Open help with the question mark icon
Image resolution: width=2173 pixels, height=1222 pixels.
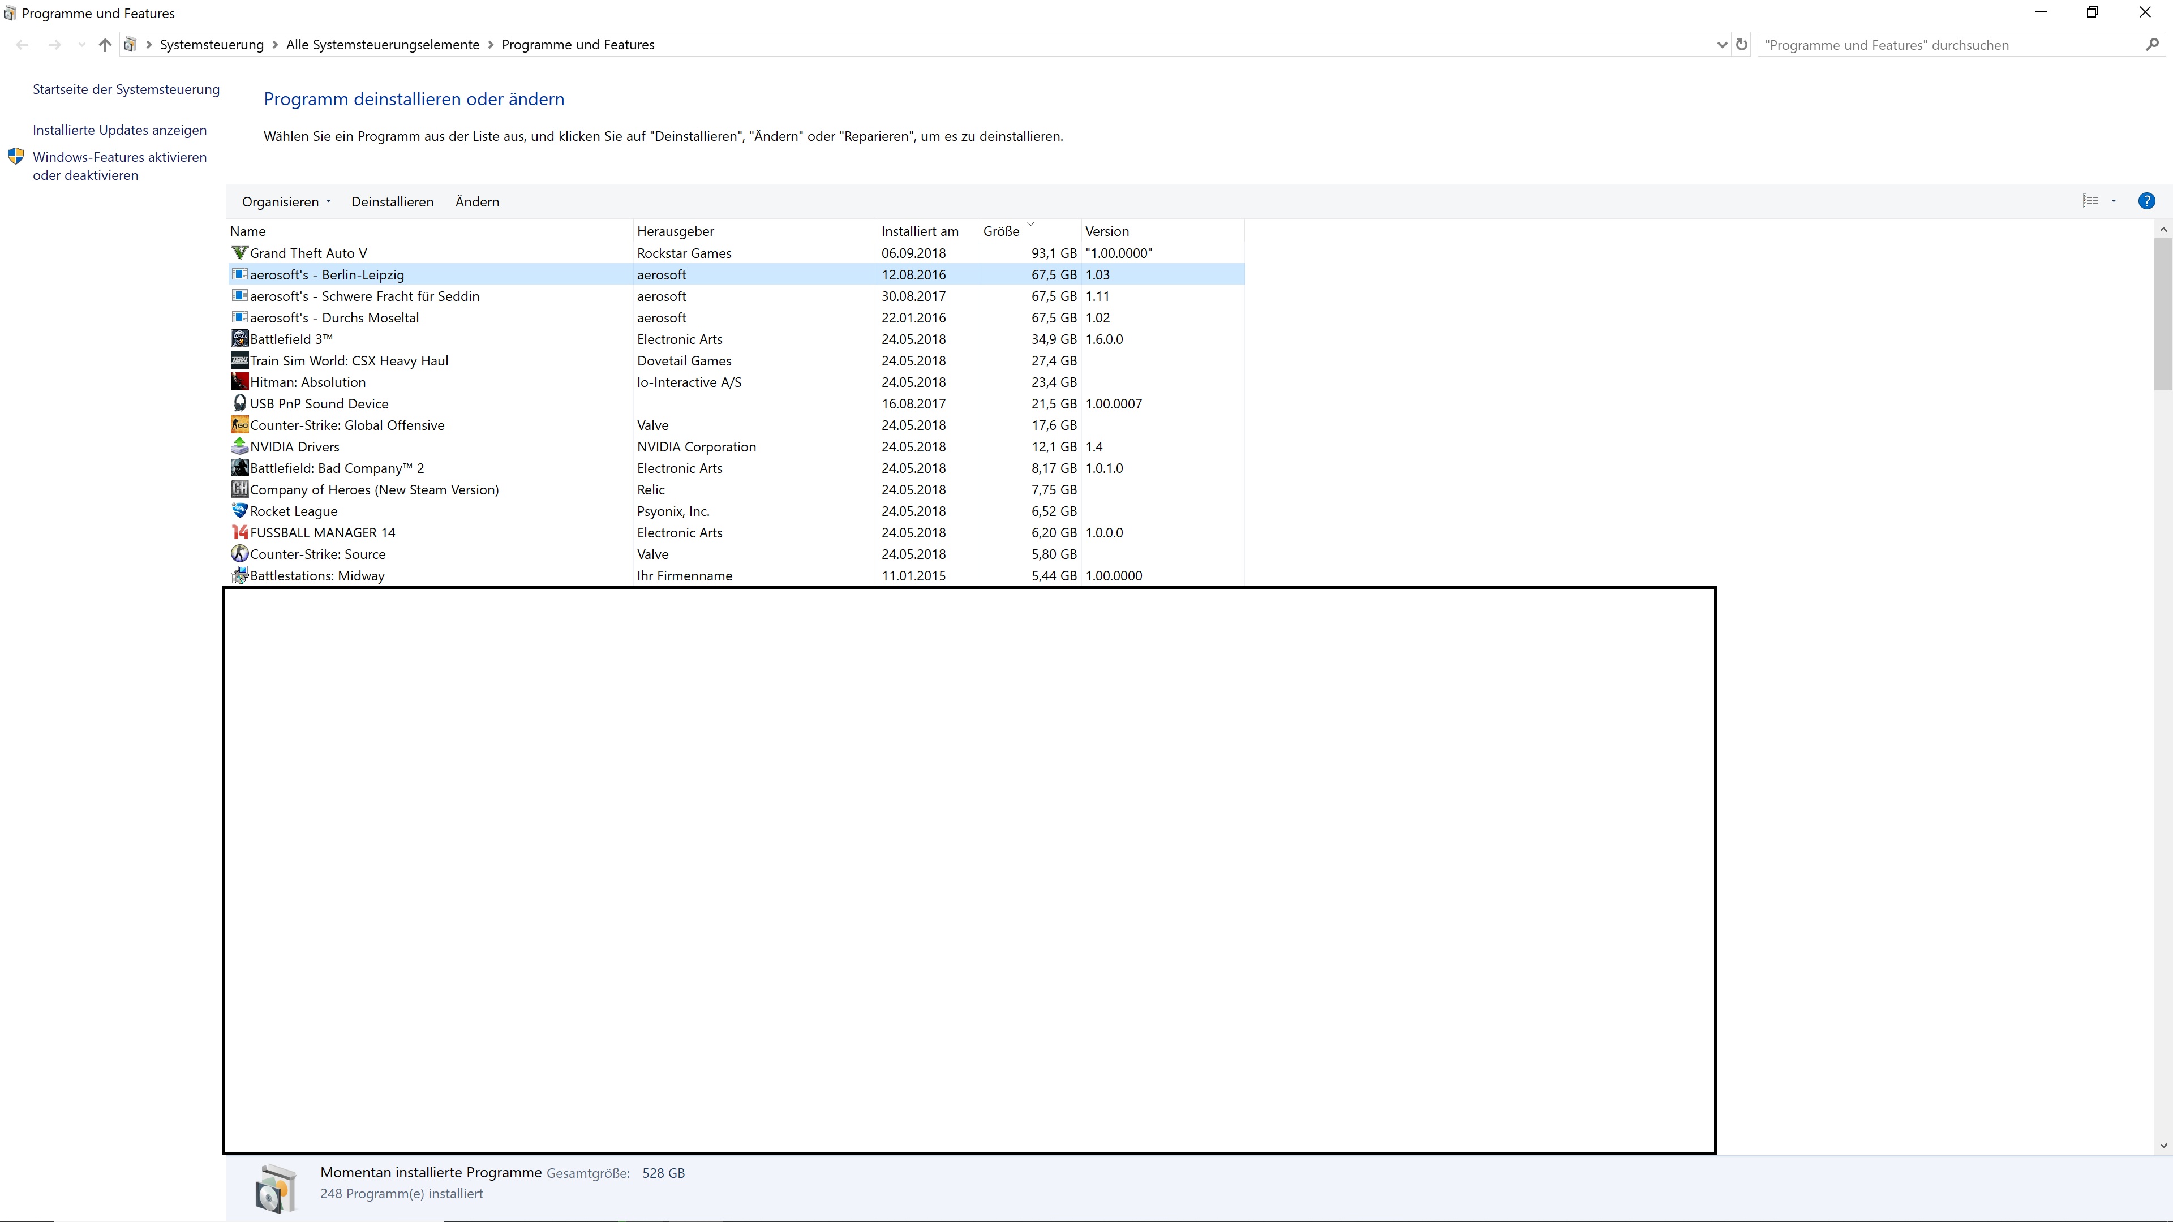click(2146, 201)
